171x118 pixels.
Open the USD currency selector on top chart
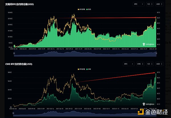coord(160,4)
